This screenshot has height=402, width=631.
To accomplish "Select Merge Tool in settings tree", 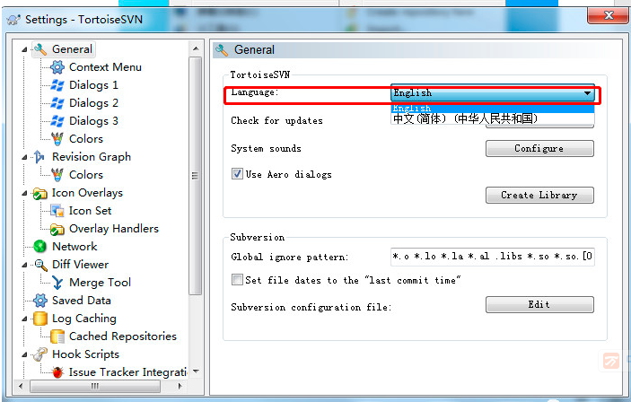I will (100, 283).
